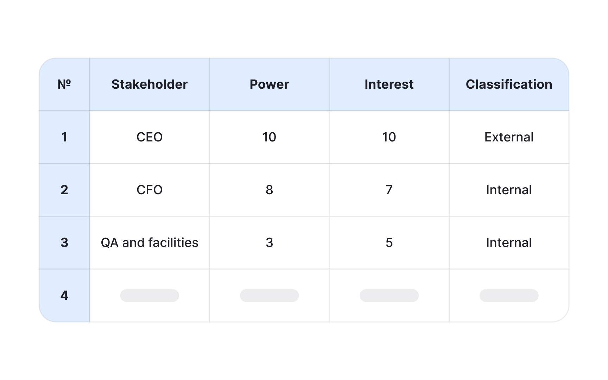Click the CEO stakeholder cell
Screen dimensions: 608x380
150,137
